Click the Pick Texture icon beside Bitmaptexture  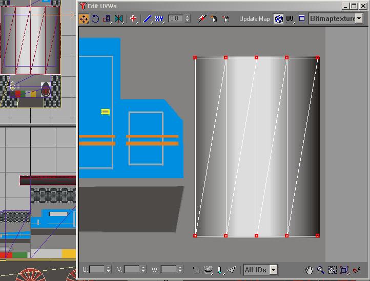click(301, 18)
